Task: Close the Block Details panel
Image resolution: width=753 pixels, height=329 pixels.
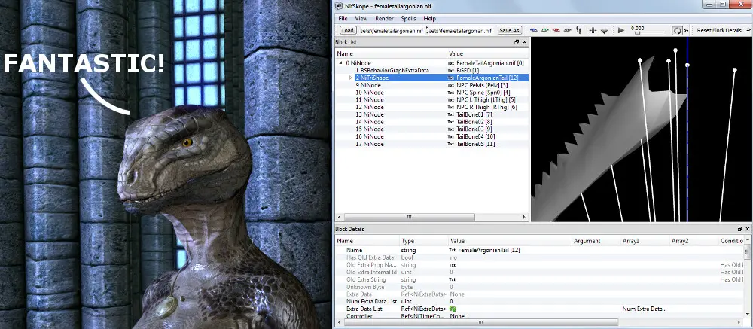Action: coord(747,230)
